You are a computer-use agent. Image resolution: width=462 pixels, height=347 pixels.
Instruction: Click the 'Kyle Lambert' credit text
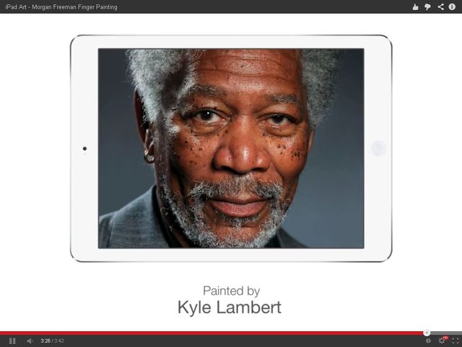click(x=230, y=307)
